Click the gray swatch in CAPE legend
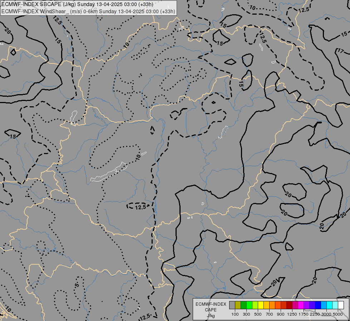This screenshot has height=321, width=350. tap(232, 305)
